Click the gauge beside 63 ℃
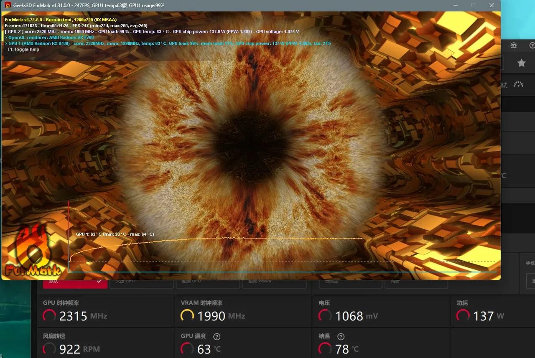The image size is (535, 358). point(187,349)
